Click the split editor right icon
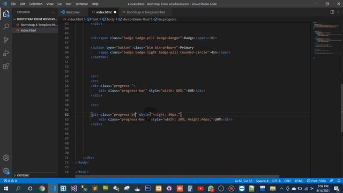 click(332, 12)
